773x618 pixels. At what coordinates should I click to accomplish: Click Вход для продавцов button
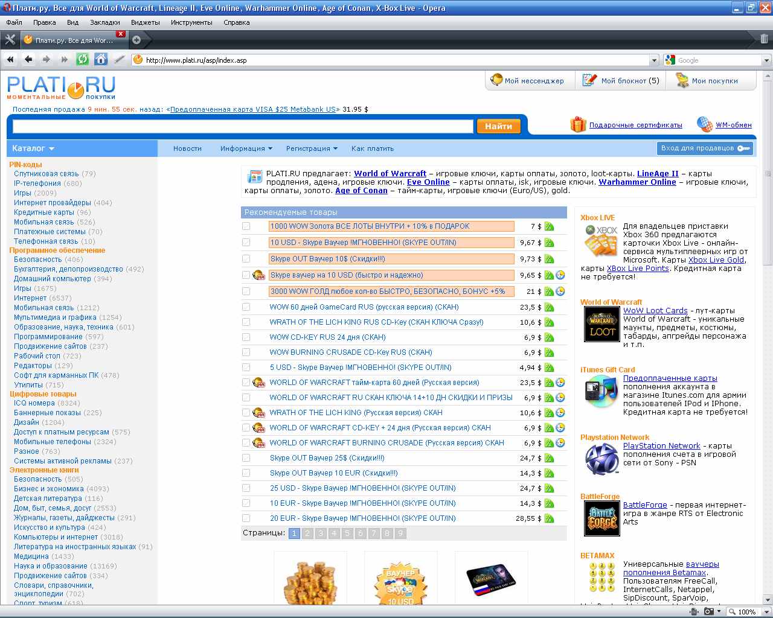(705, 148)
